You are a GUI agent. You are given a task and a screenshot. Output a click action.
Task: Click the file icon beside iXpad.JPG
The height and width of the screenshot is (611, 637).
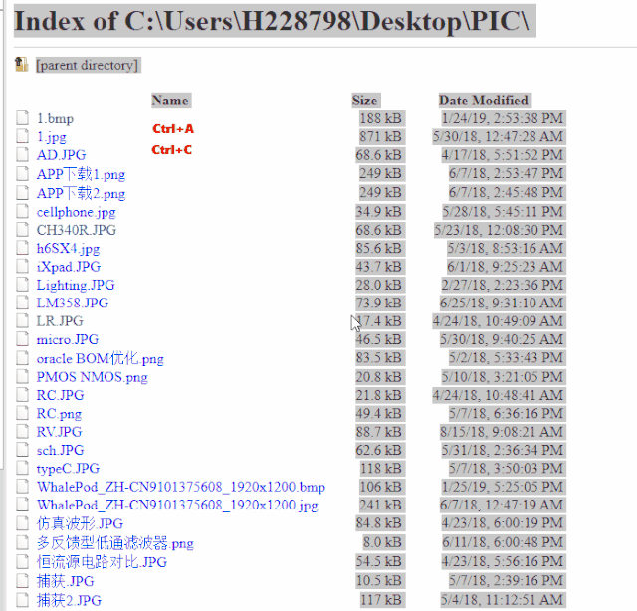[x=22, y=266]
